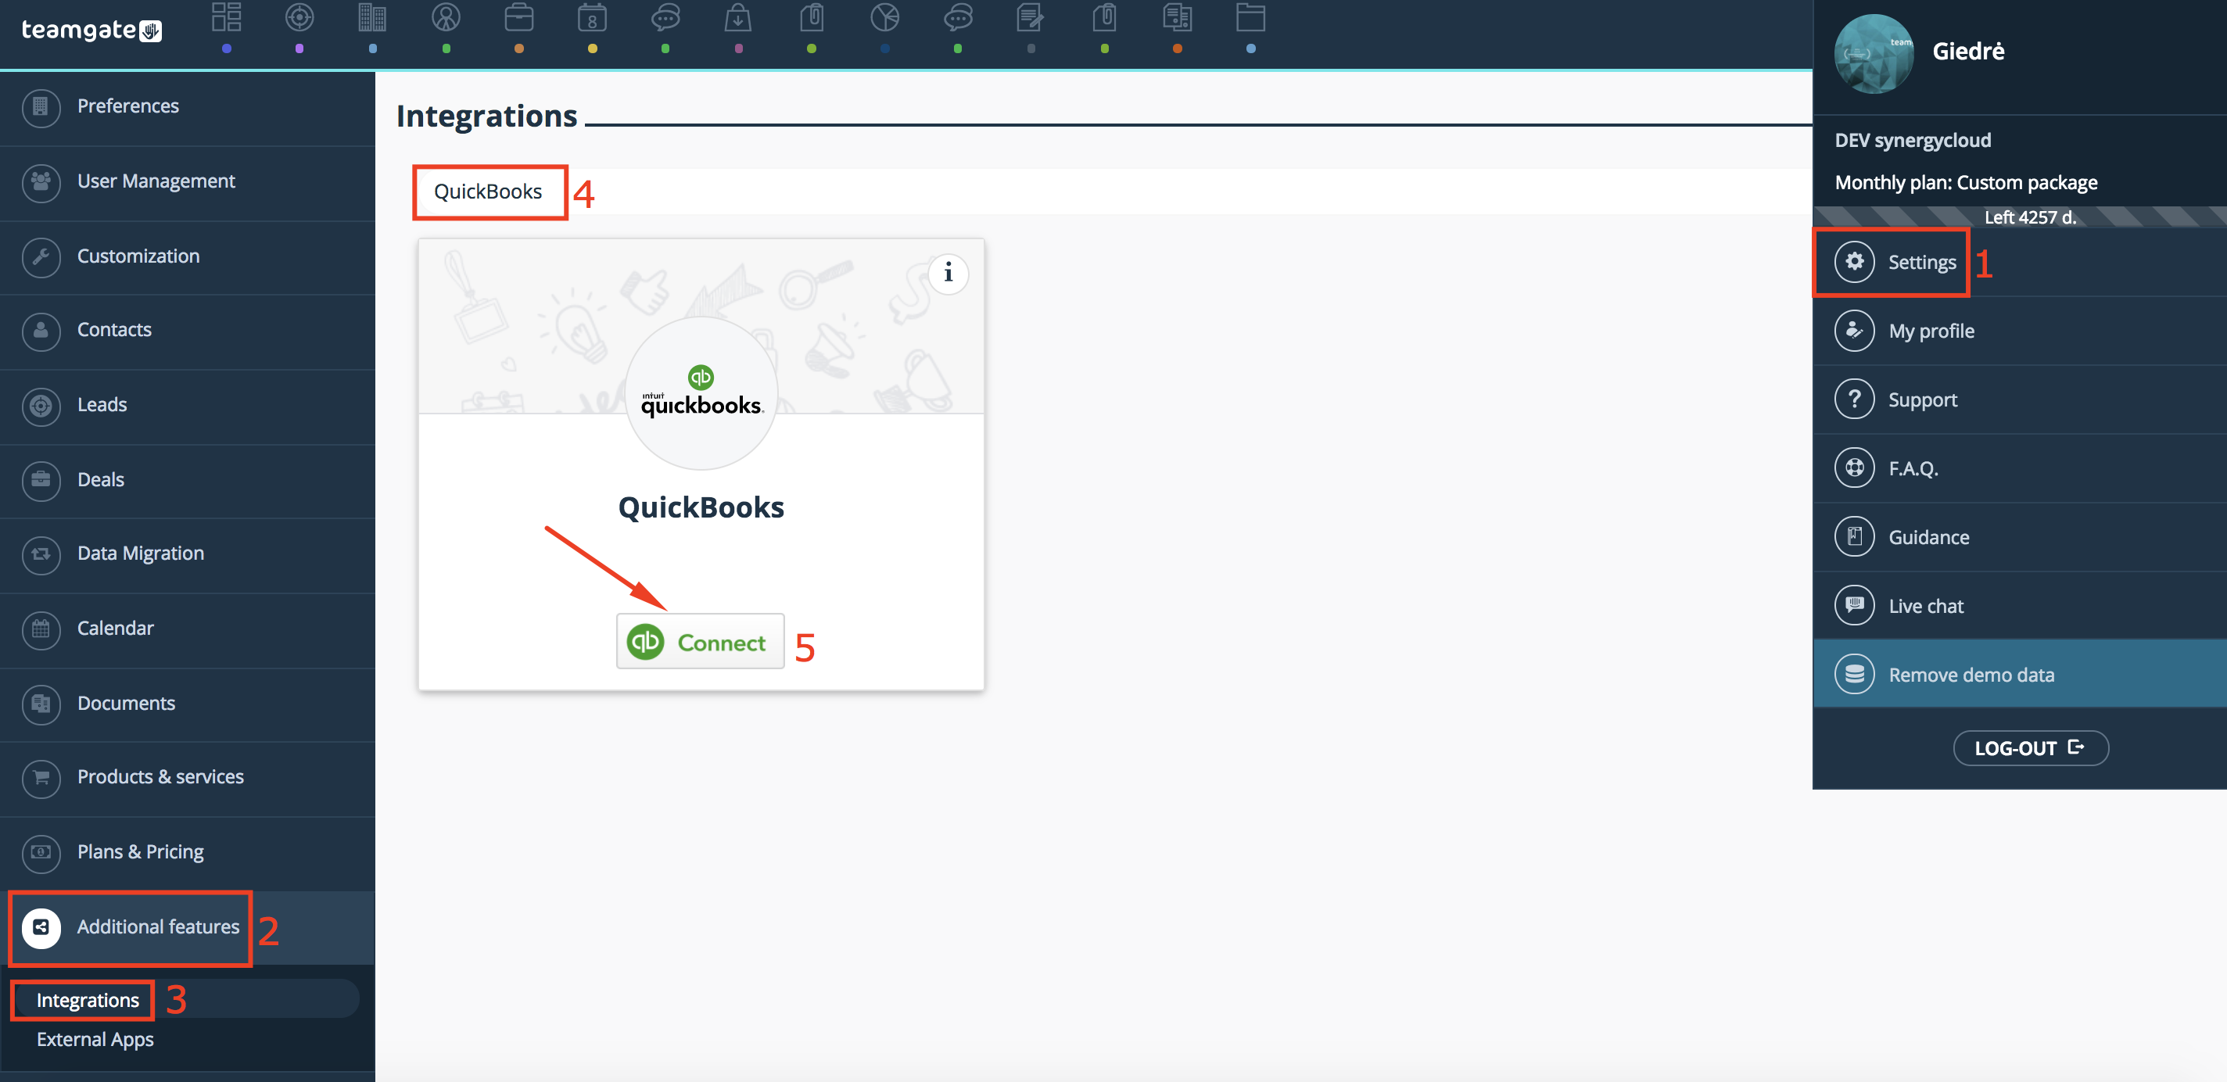This screenshot has width=2227, height=1082.
Task: Open Plans & Pricing settings
Action: (188, 853)
